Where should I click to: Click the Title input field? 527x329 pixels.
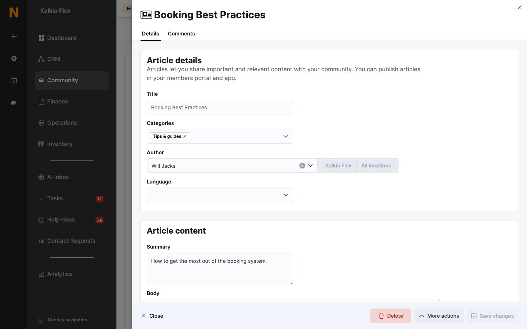click(x=220, y=107)
